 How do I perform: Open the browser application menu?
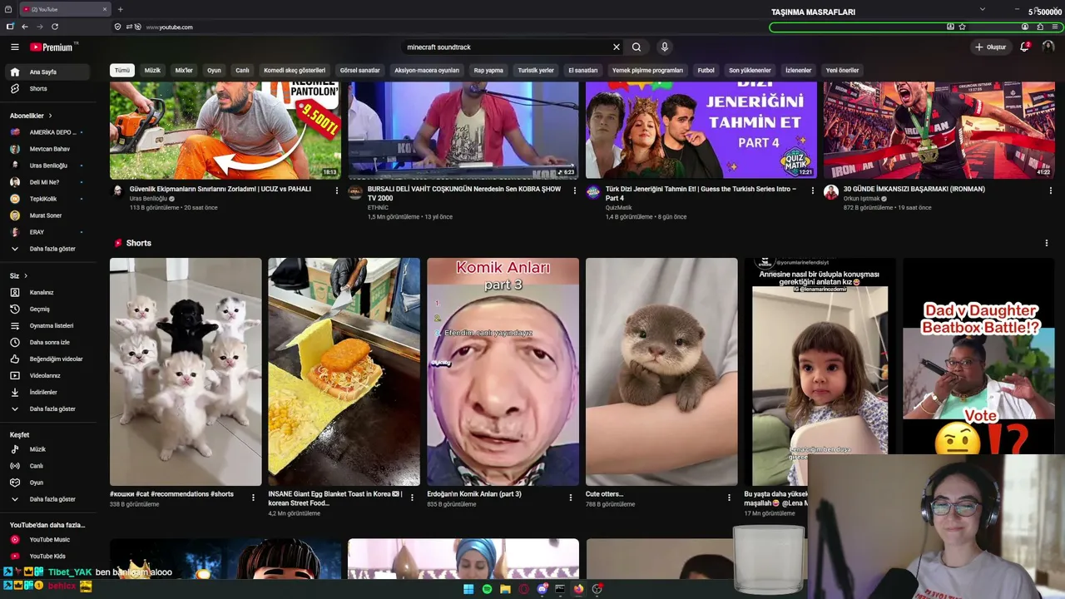1054,27
